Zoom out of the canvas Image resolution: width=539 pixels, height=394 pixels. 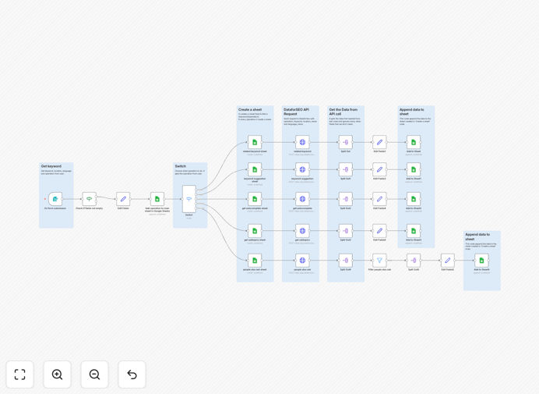coord(94,374)
